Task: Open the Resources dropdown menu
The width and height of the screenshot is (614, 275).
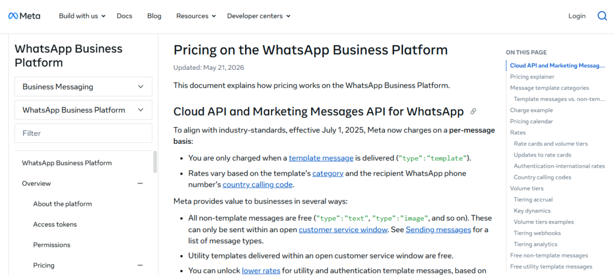Action: (x=196, y=16)
